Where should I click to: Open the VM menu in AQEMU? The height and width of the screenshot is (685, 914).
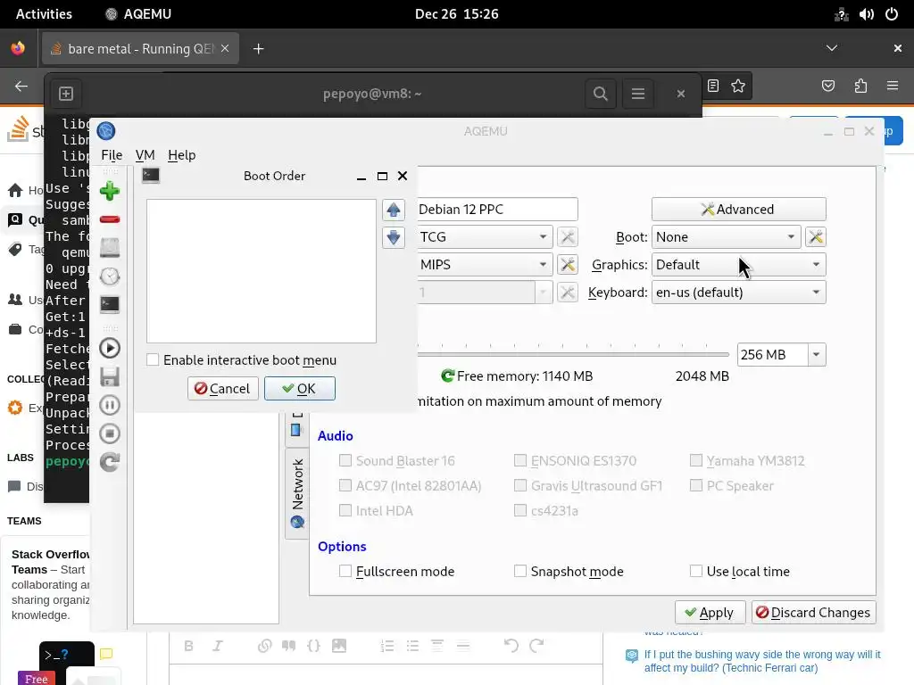coord(145,155)
